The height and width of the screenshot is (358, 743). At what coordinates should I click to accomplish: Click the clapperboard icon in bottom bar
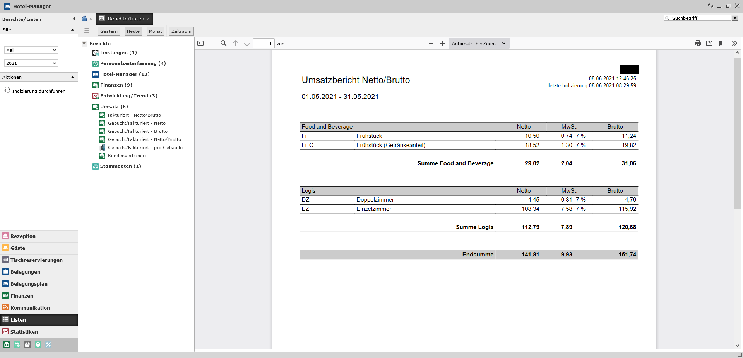27,344
